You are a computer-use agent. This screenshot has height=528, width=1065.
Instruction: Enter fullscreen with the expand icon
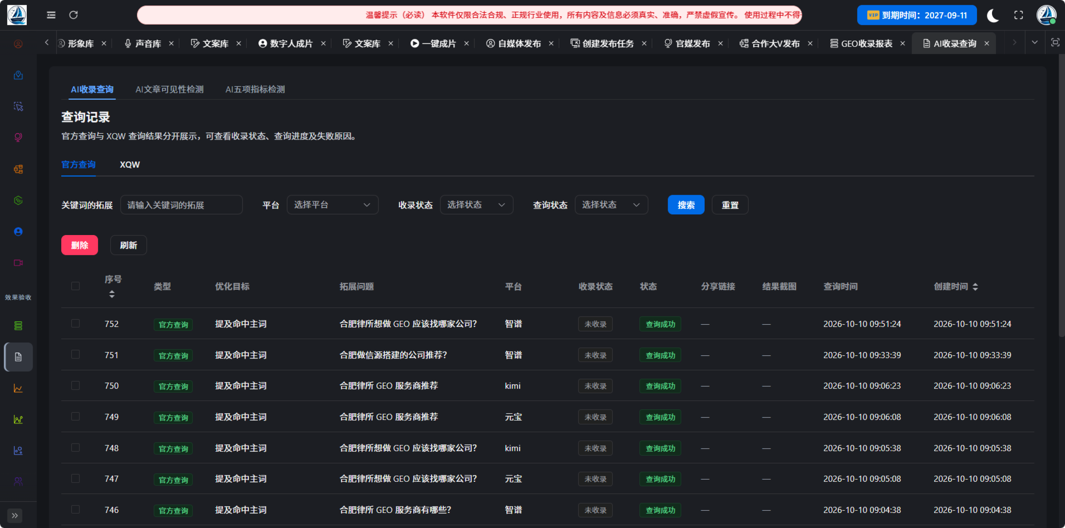click(x=1019, y=15)
